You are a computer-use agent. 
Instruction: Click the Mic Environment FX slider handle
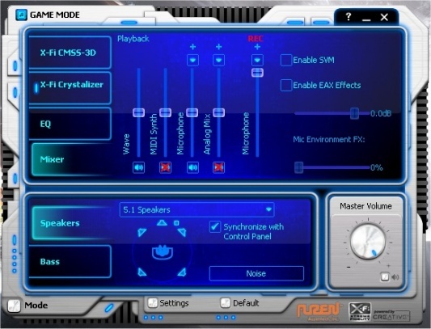pos(298,167)
